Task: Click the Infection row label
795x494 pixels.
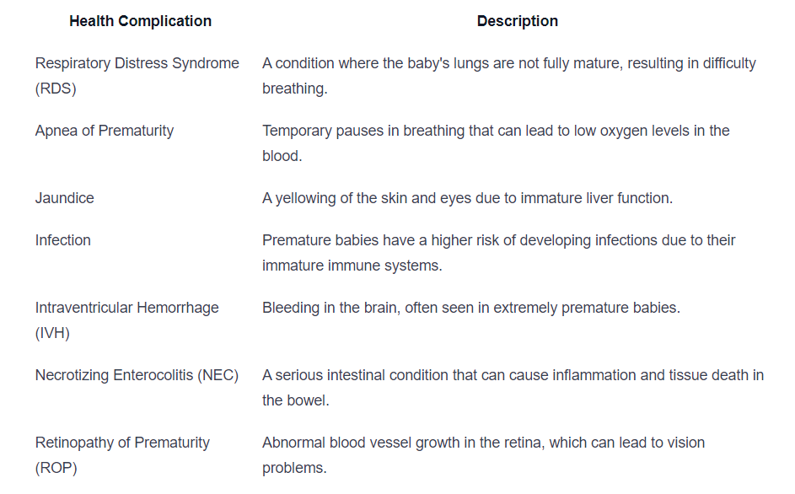Action: coord(63,240)
